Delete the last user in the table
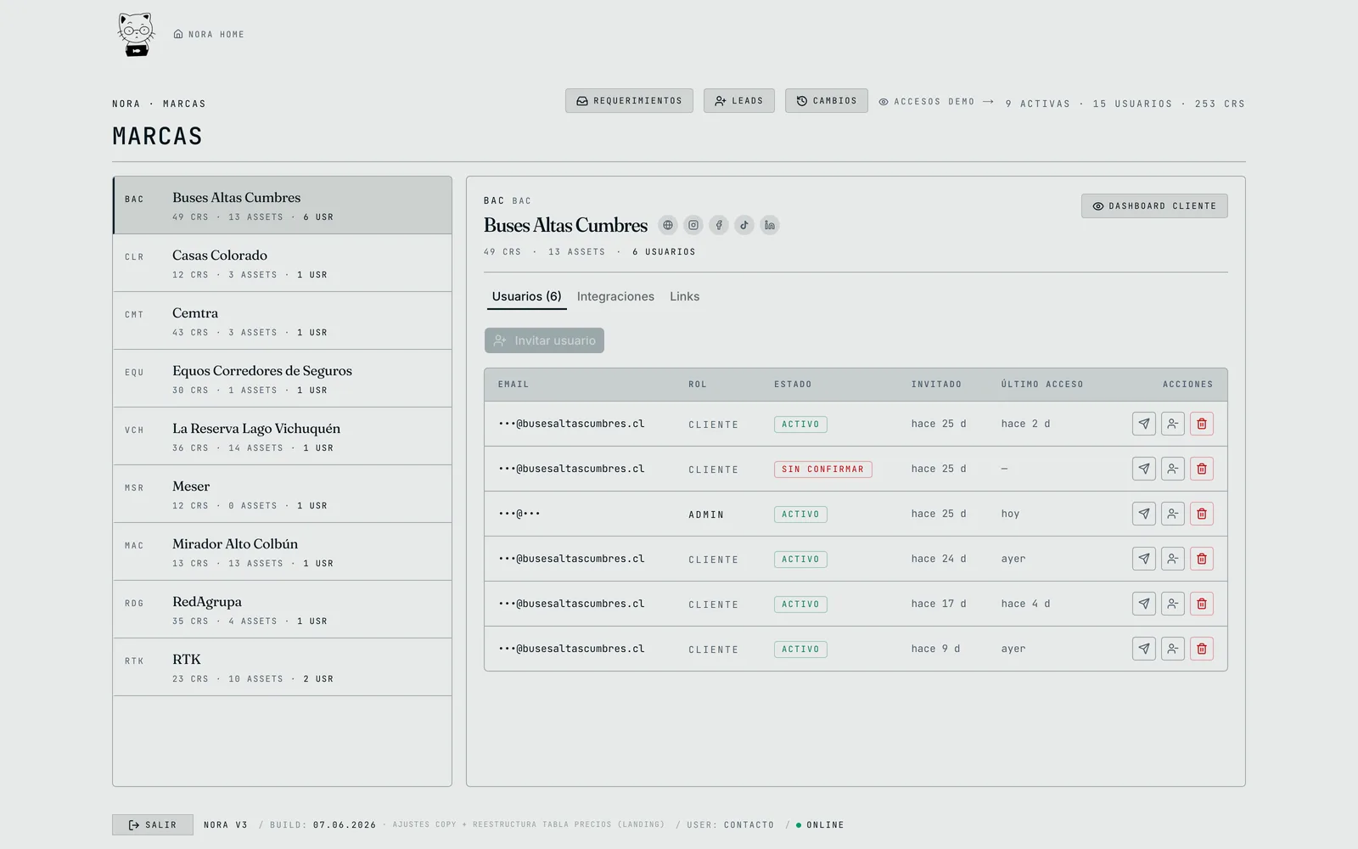 [x=1202, y=649]
